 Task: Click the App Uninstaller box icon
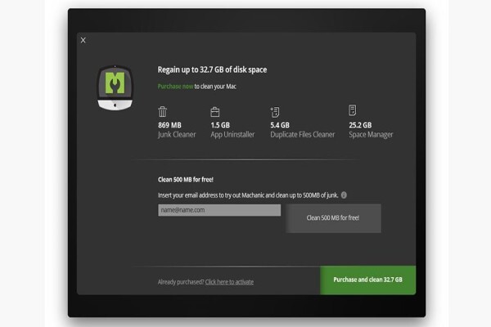215,112
